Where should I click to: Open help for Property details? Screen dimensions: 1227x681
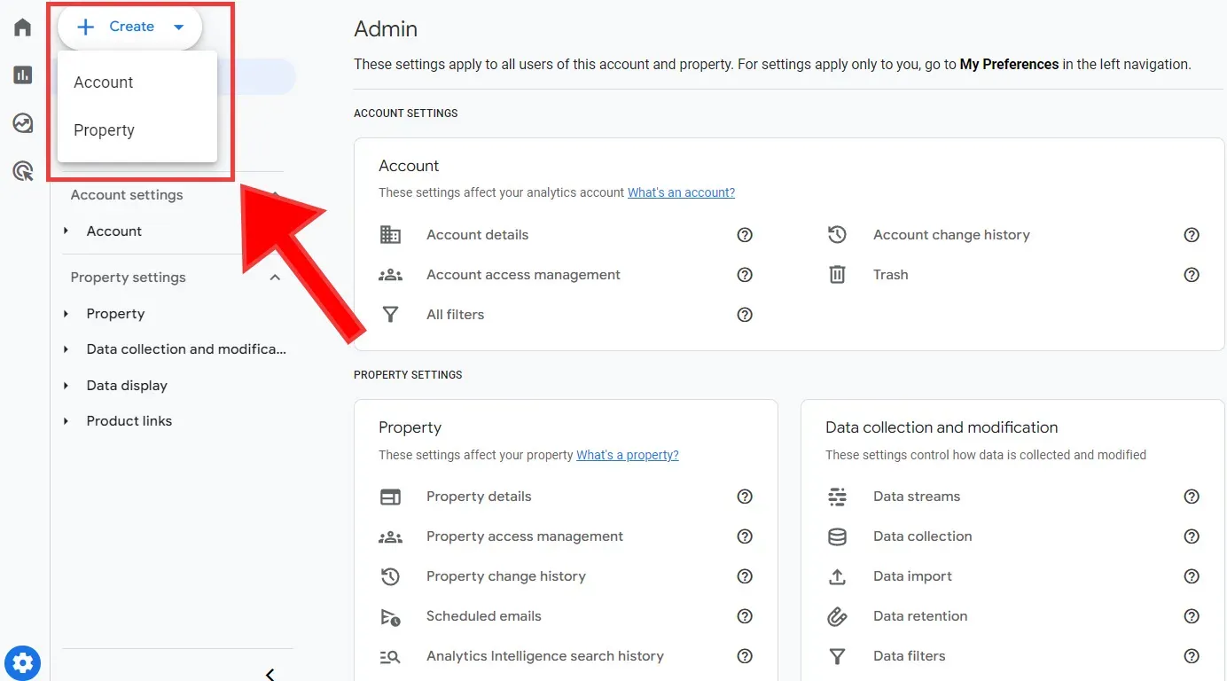tap(745, 497)
